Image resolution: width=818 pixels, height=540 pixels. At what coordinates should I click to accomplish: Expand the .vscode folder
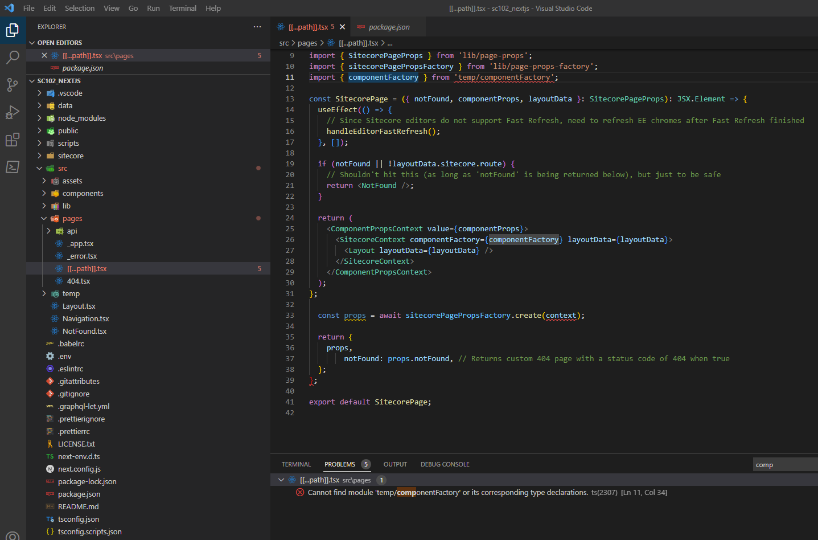(148, 93)
